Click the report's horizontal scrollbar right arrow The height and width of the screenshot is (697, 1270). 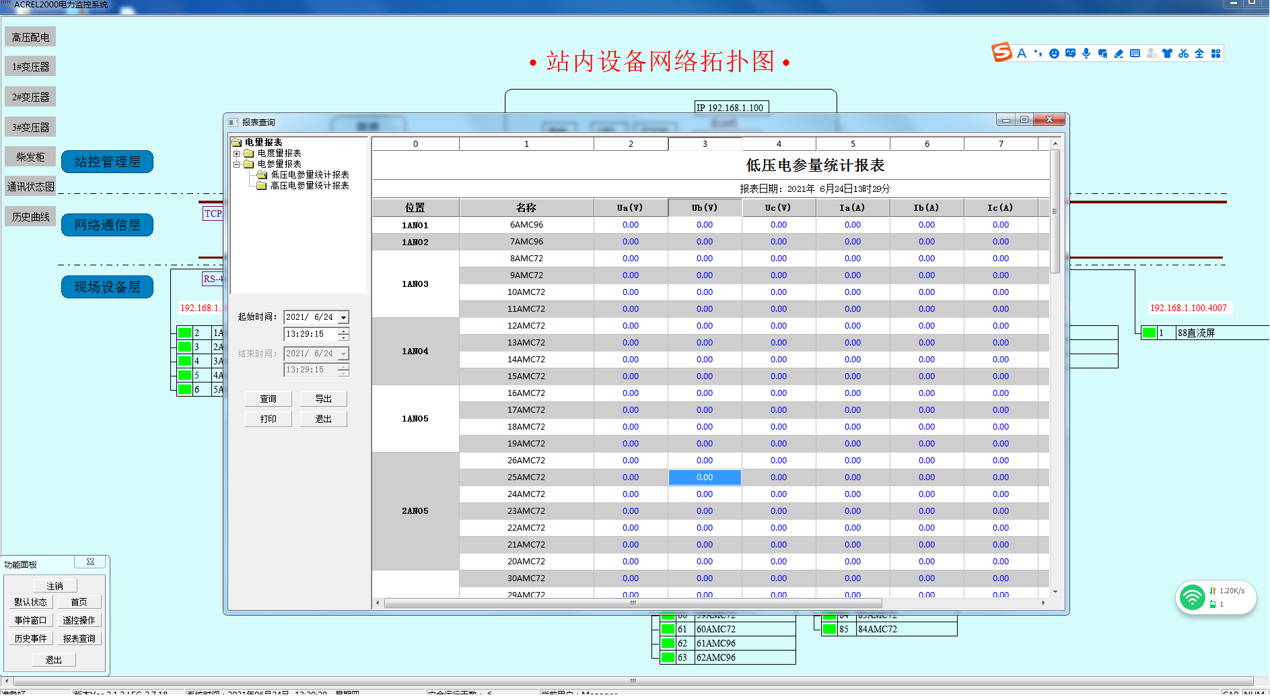click(1044, 603)
